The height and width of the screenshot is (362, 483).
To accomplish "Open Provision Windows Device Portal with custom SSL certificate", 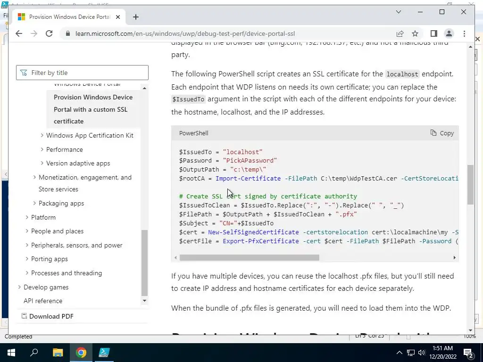I will tap(93, 109).
